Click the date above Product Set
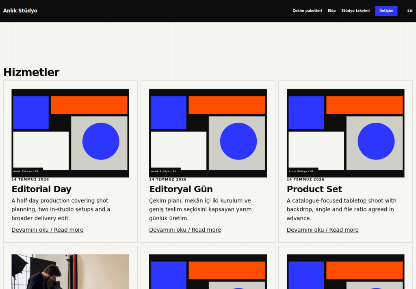This screenshot has width=416, height=289. point(305,179)
